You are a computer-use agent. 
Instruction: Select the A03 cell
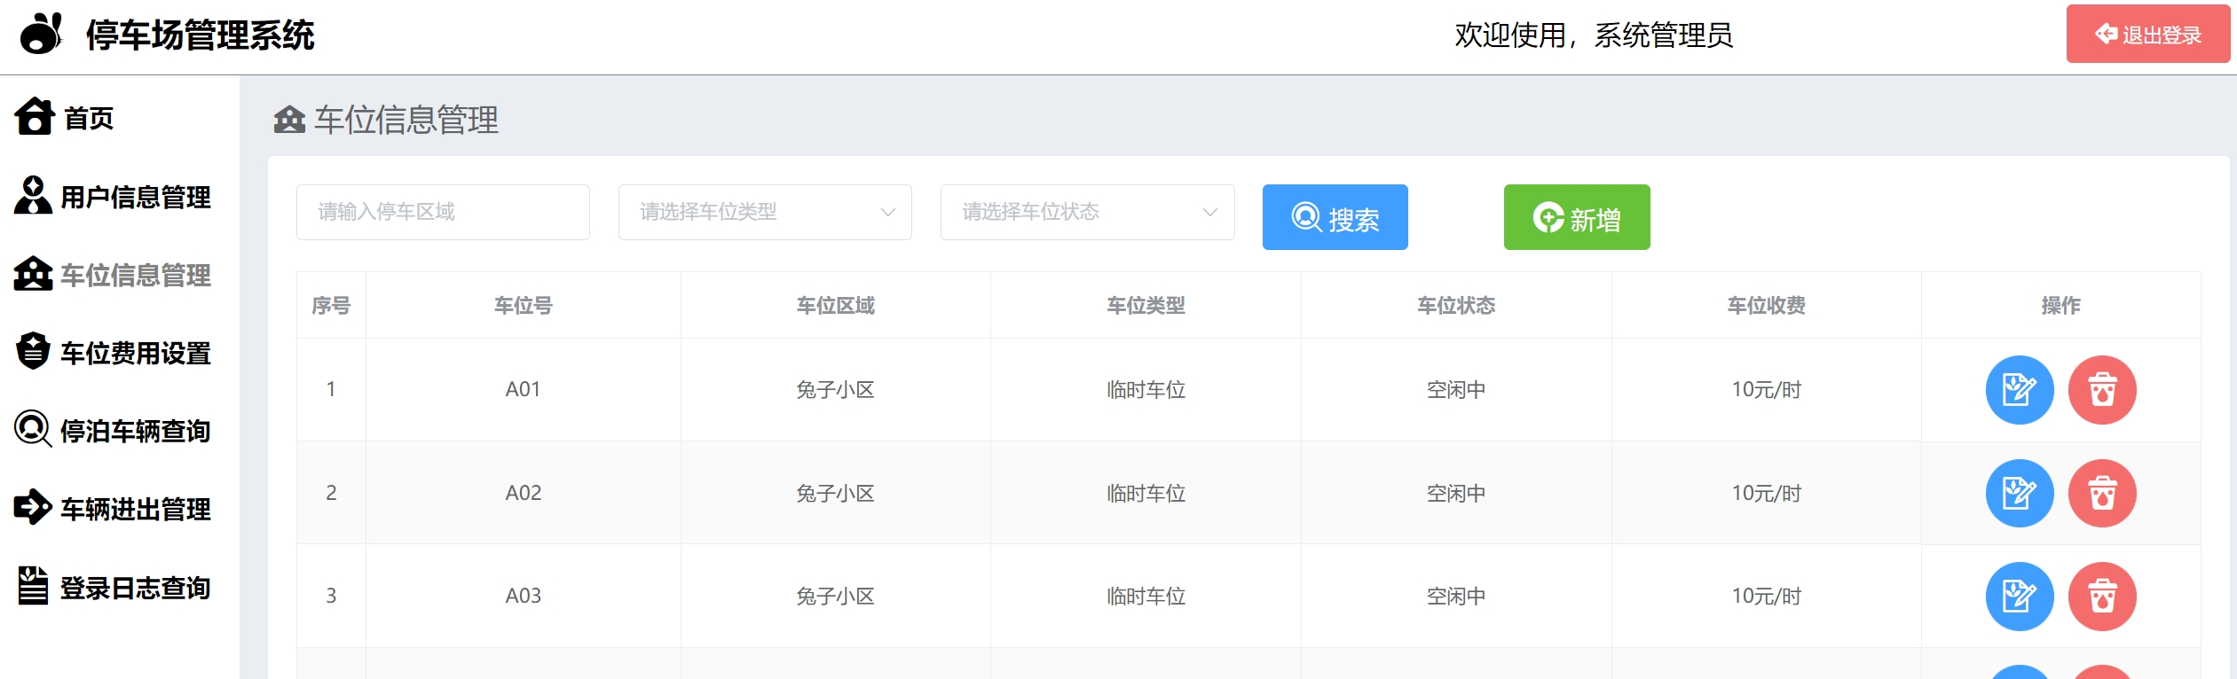524,596
